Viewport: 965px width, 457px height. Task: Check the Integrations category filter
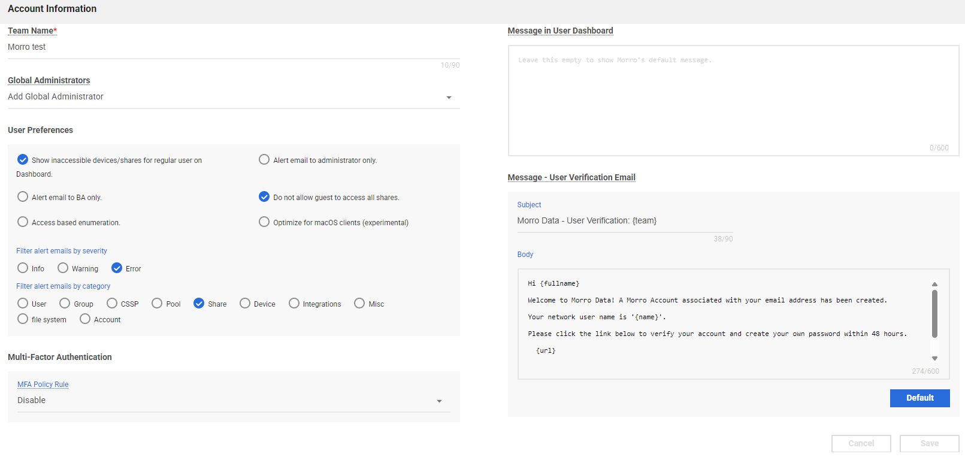pyautogui.click(x=294, y=304)
